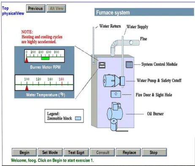The width and height of the screenshot is (195, 166).
Task: Open the Set Mode button
Action: tap(50, 152)
